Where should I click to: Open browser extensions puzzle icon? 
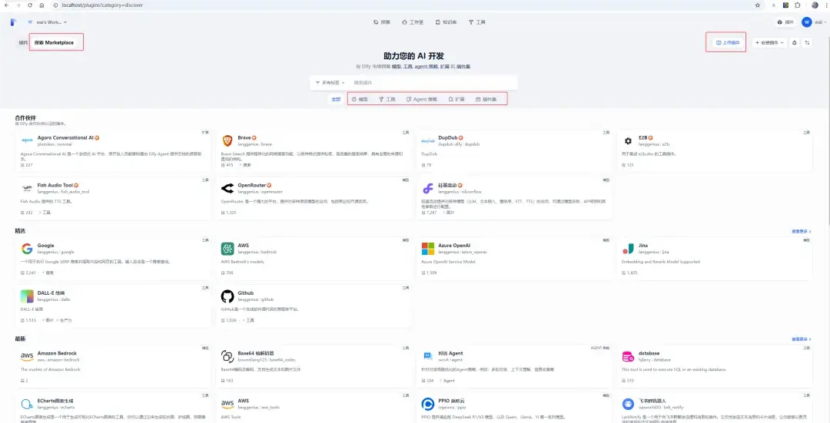click(x=797, y=5)
